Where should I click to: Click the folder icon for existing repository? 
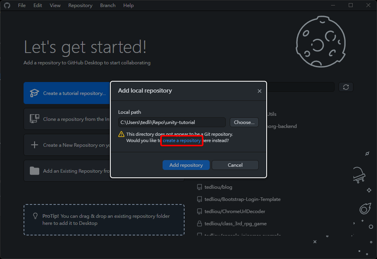35,171
